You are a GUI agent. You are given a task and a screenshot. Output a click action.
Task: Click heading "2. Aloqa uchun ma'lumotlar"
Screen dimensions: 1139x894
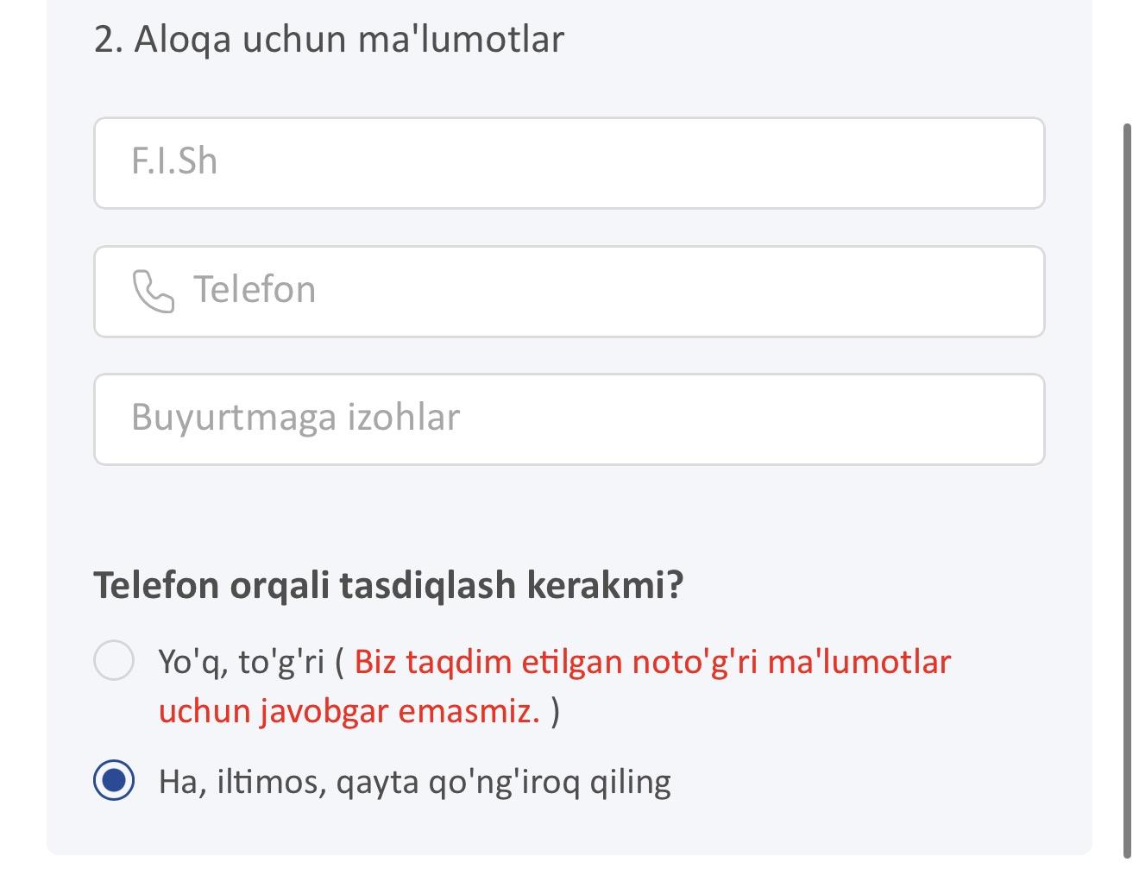(x=328, y=40)
